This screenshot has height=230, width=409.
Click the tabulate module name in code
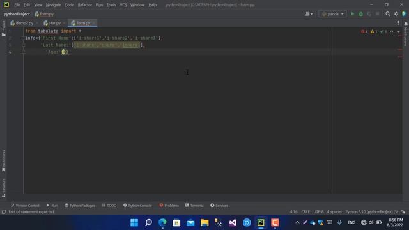[x=48, y=31]
